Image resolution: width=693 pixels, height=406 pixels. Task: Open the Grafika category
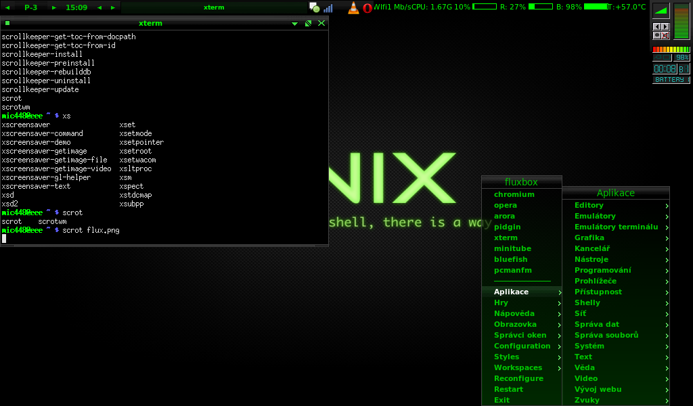[x=616, y=238]
